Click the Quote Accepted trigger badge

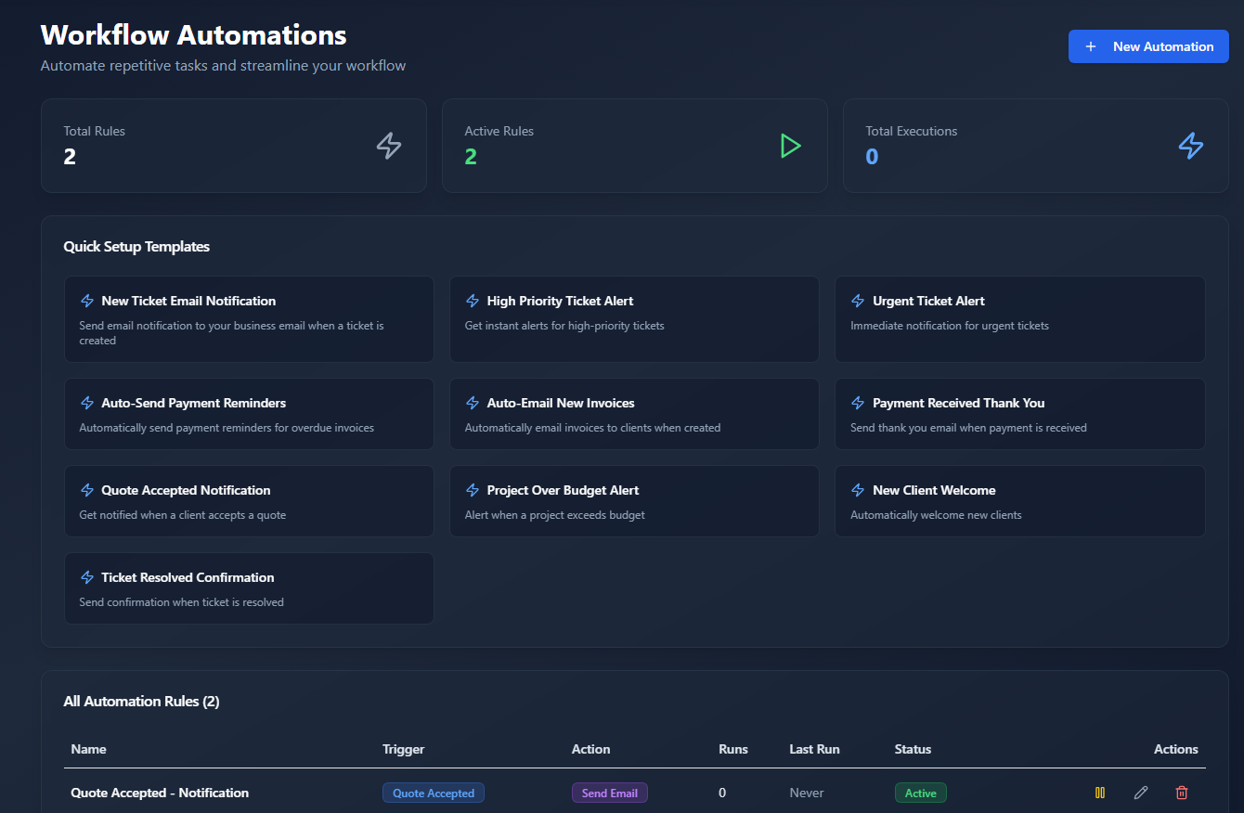click(x=434, y=793)
